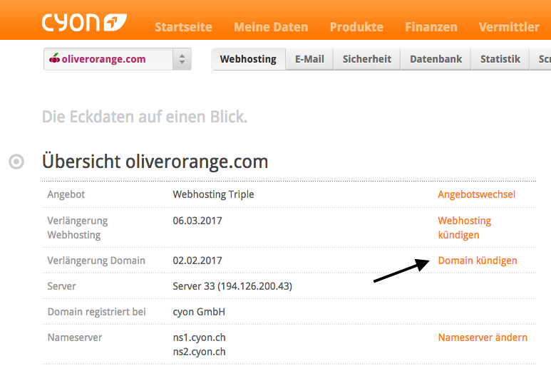Image resolution: width=551 pixels, height=368 pixels.
Task: Open Vermittler in top navigation
Action: 509,27
